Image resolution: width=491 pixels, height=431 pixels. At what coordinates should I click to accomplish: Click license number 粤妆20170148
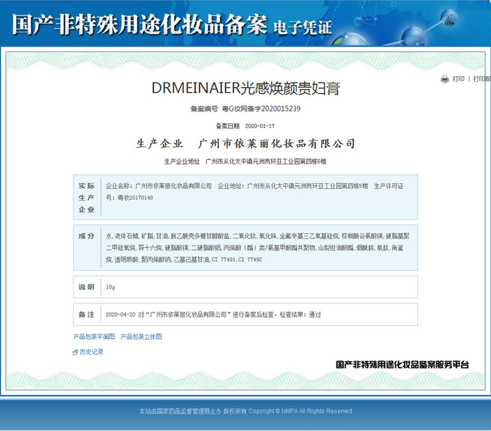pos(135,197)
